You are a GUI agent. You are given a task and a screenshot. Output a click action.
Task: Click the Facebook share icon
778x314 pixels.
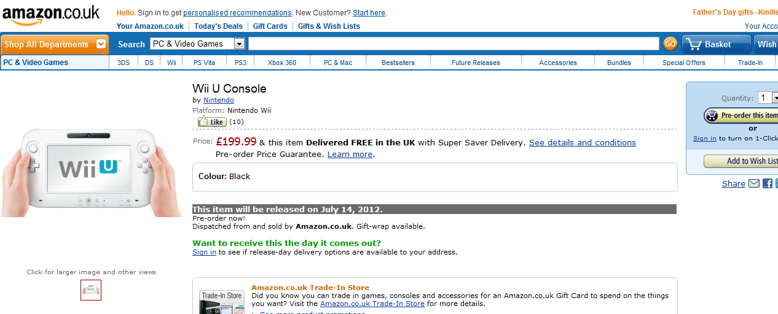point(767,183)
